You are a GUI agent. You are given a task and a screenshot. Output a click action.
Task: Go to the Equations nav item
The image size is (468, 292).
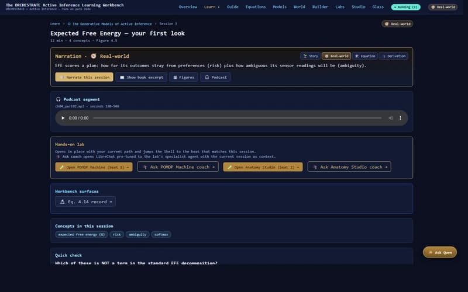pos(256,7)
